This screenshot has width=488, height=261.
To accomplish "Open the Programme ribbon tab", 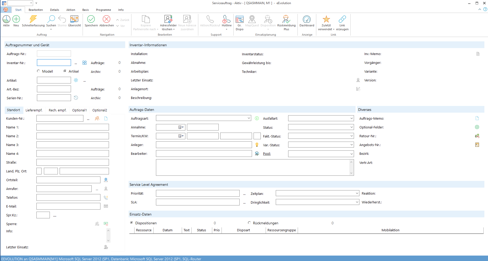I will coord(103,10).
